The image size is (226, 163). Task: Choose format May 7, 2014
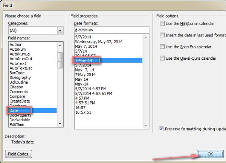pos(109,47)
